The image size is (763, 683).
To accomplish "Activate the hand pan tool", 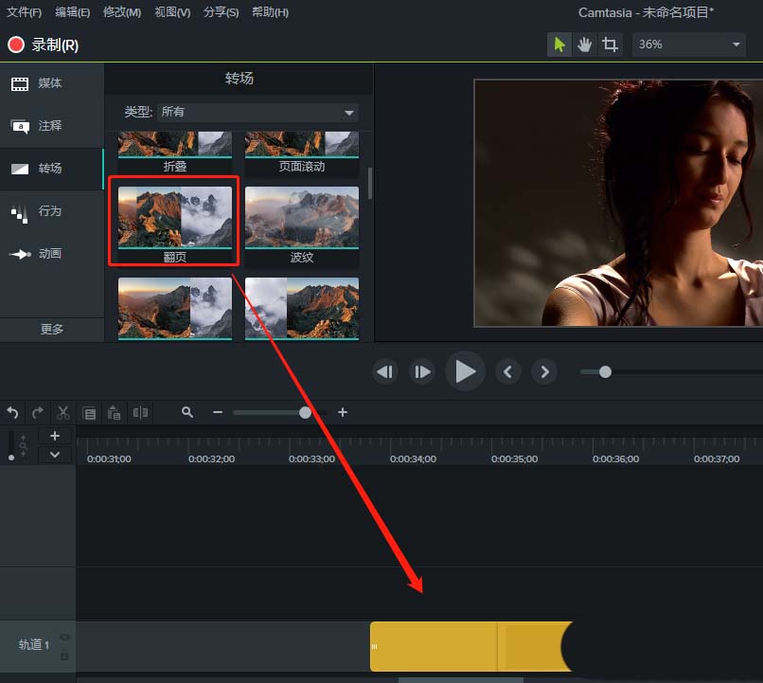I will (585, 45).
